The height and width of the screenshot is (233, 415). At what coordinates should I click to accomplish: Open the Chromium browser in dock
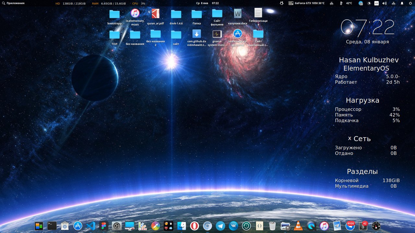tap(207, 226)
